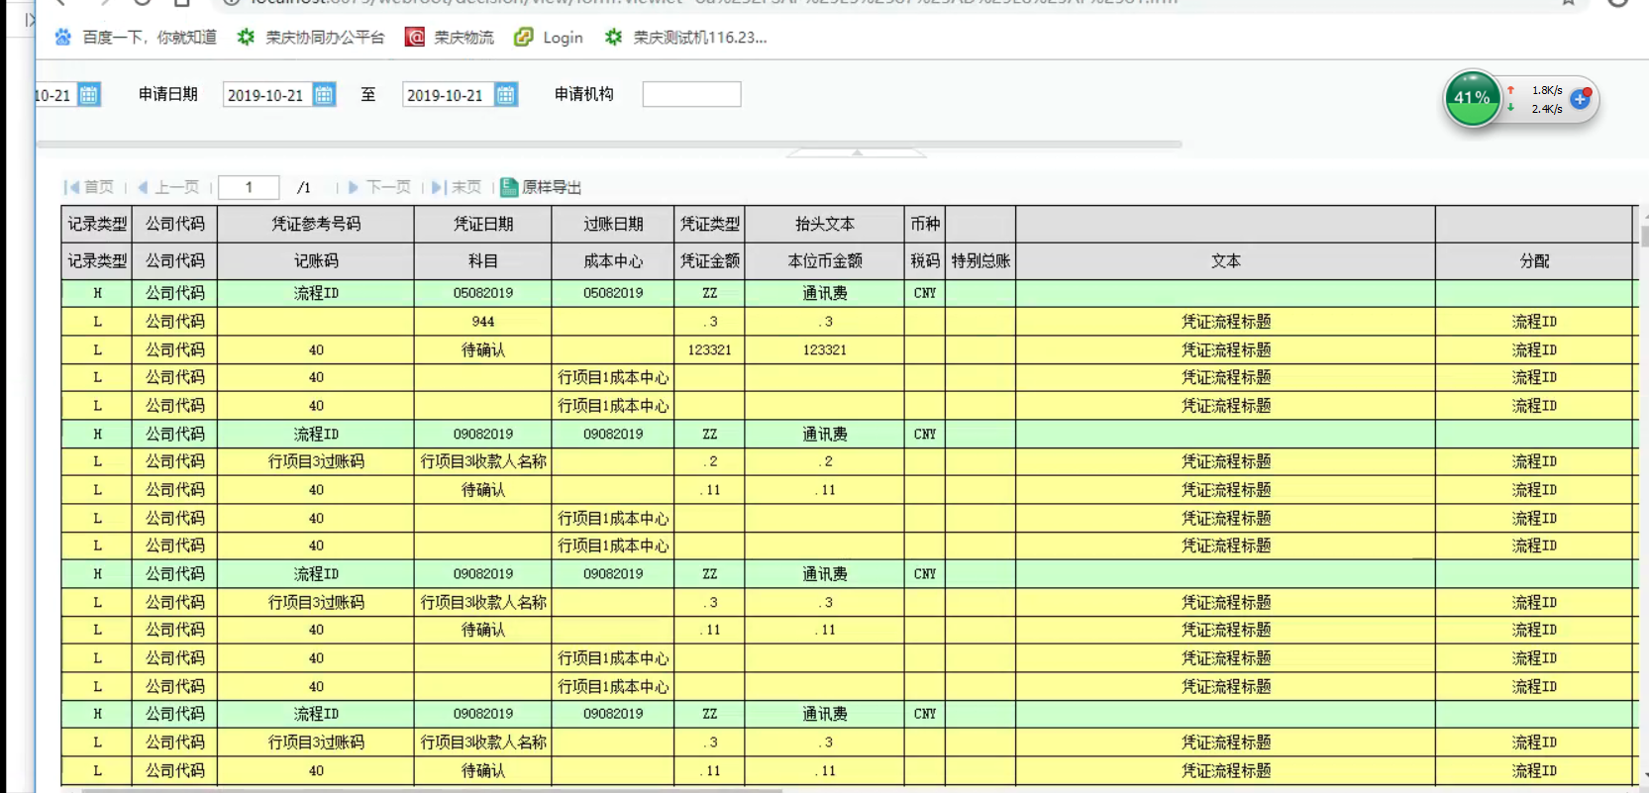Collapse the parameter panel arrow
The height and width of the screenshot is (793, 1649).
coord(857,152)
